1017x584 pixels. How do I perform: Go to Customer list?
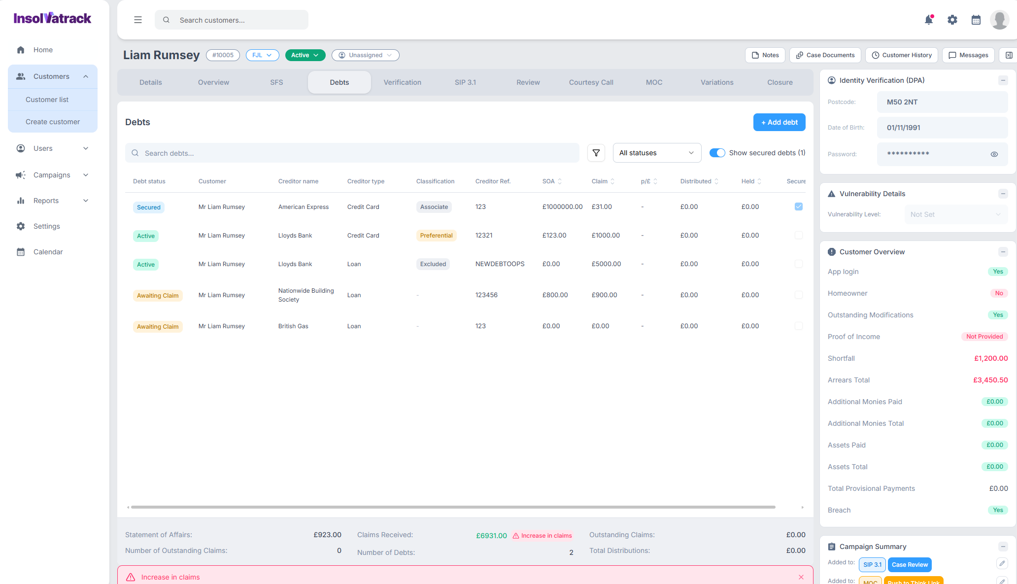pos(53,100)
